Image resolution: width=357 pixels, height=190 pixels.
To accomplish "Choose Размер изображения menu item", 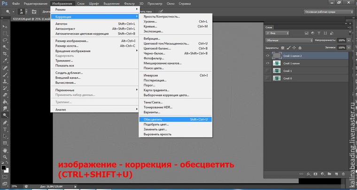I will pos(94,41).
